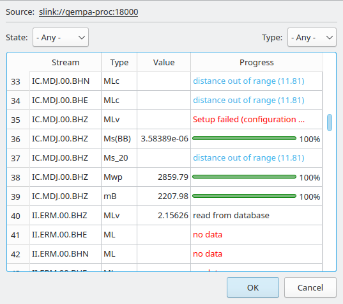Screen dimensions: 343x304
Task: Click the Progress column header
Action: [x=257, y=63]
